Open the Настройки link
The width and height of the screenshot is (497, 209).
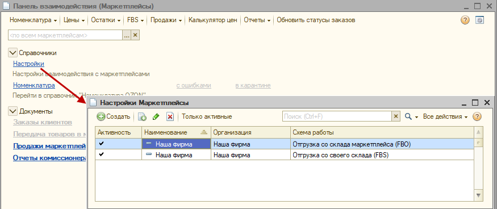tap(28, 64)
